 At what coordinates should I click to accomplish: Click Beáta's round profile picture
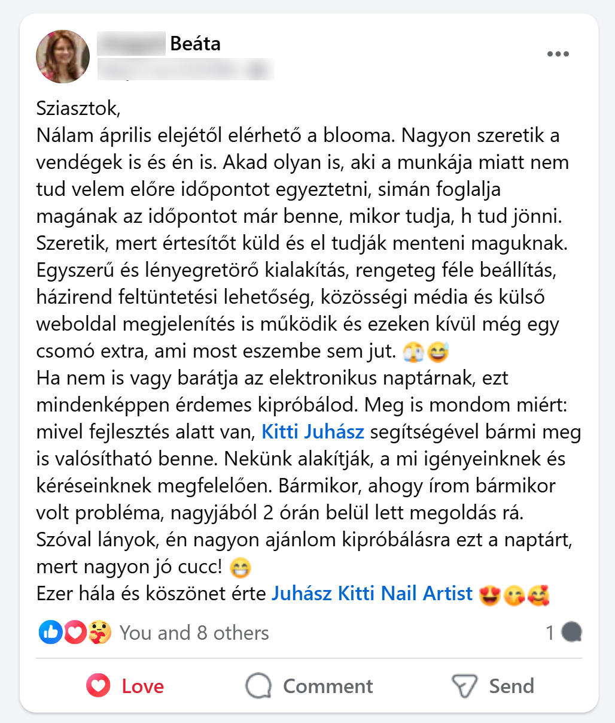63,56
